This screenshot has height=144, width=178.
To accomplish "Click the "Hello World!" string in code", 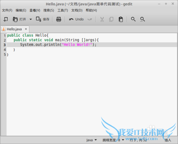I will point(77,45).
